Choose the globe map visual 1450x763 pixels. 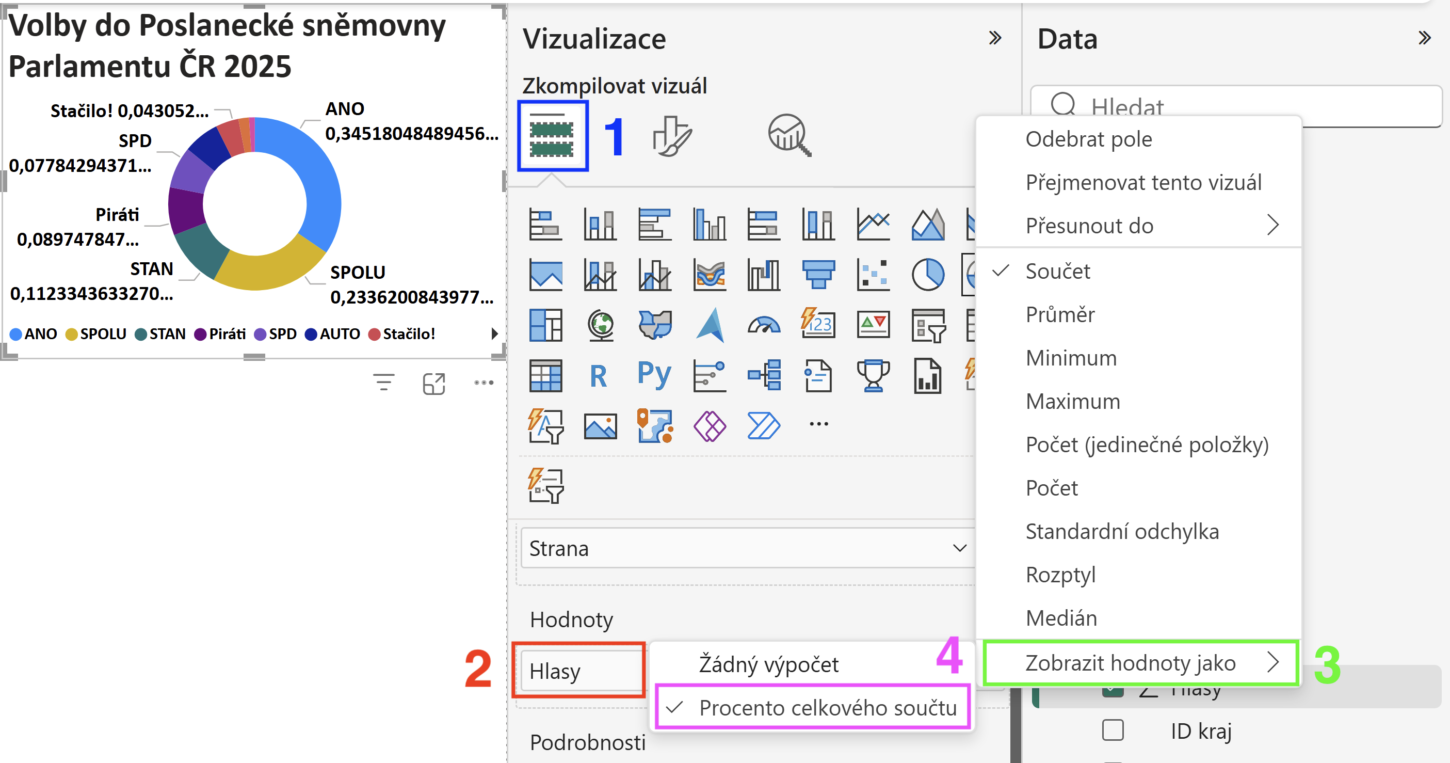pos(600,325)
